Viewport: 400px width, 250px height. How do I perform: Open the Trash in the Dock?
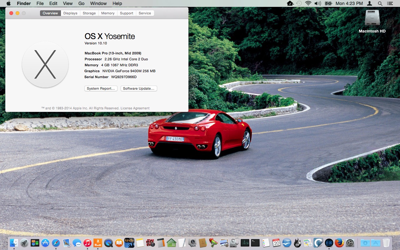(x=386, y=243)
